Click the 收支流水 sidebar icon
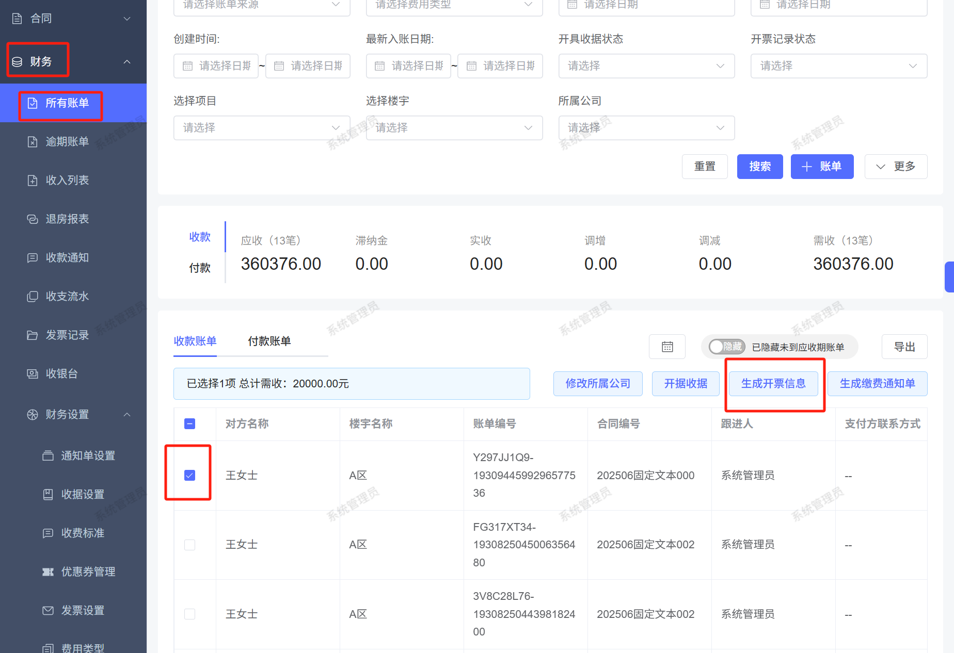This screenshot has height=653, width=954. (32, 297)
